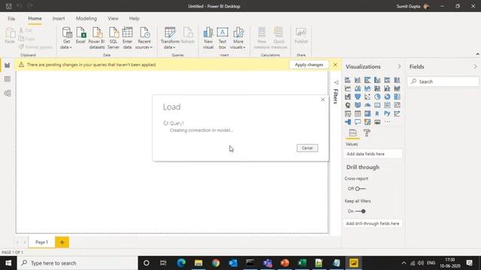
Task: Insert a Text box from ribbon
Action: coord(222,38)
